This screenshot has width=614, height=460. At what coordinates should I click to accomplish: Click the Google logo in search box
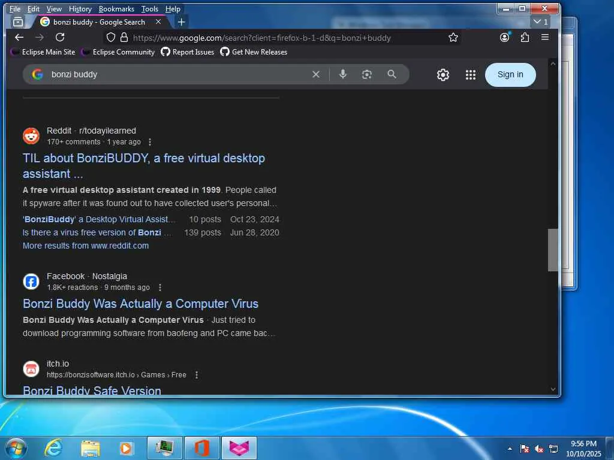tap(38, 74)
